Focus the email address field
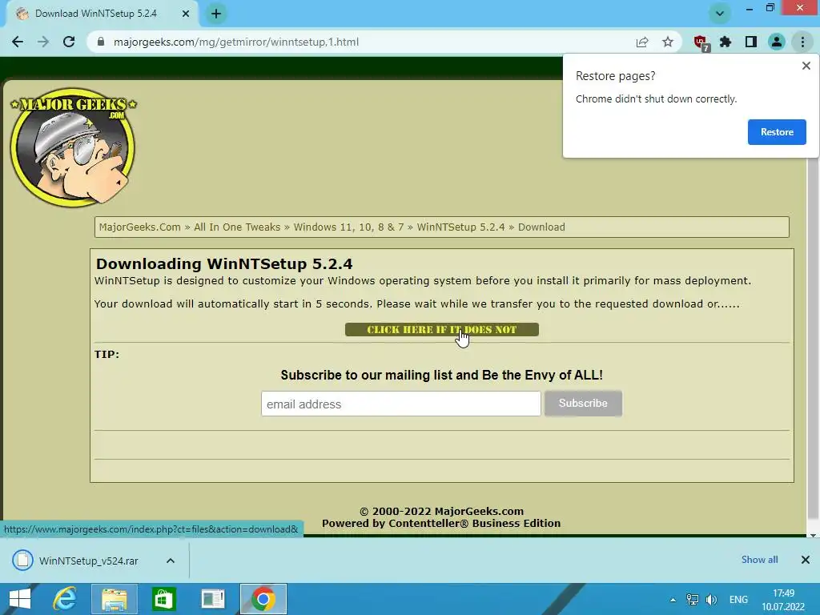The image size is (820, 615). [x=400, y=404]
